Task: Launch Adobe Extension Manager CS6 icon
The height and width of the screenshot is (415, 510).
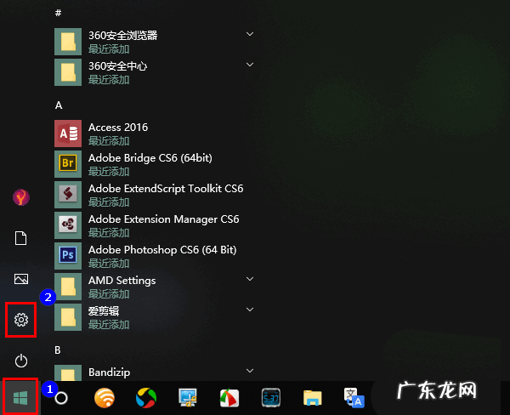Action: click(x=68, y=225)
